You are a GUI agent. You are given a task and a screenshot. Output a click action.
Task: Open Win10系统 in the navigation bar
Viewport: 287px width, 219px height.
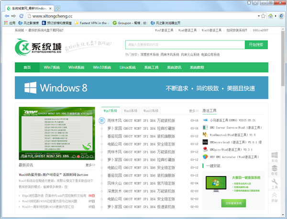point(102,67)
